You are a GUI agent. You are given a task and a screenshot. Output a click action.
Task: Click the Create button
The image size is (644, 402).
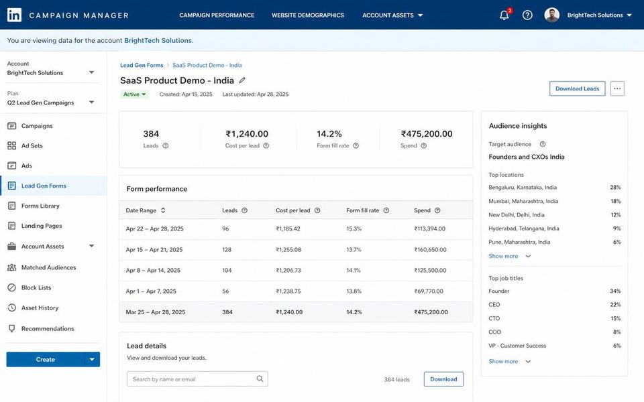[45, 359]
